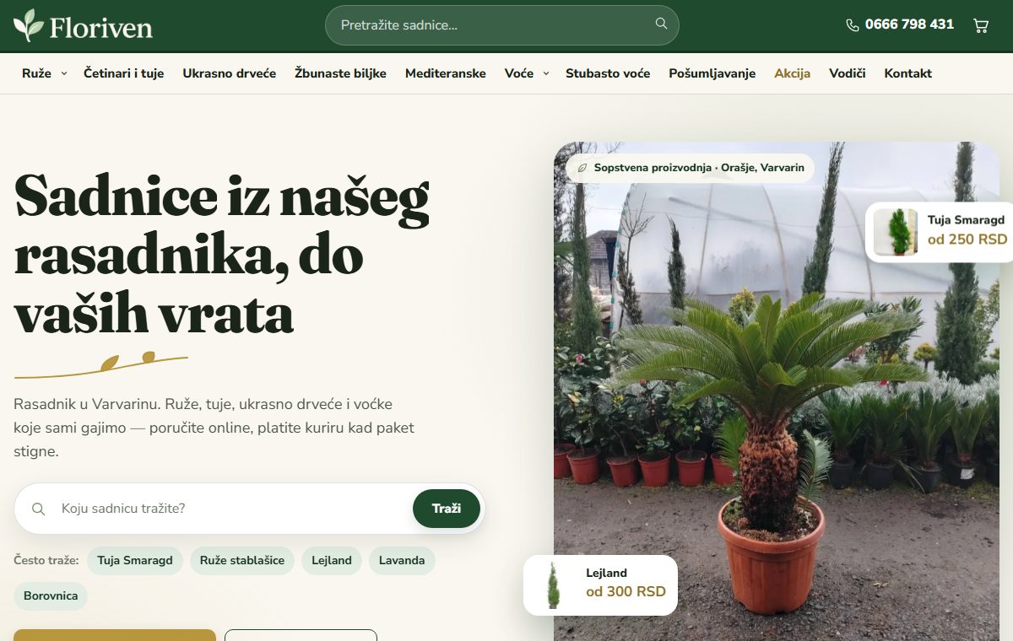Screen dimensions: 1013x641
Task: Open the Akcija sale page
Action: point(792,73)
